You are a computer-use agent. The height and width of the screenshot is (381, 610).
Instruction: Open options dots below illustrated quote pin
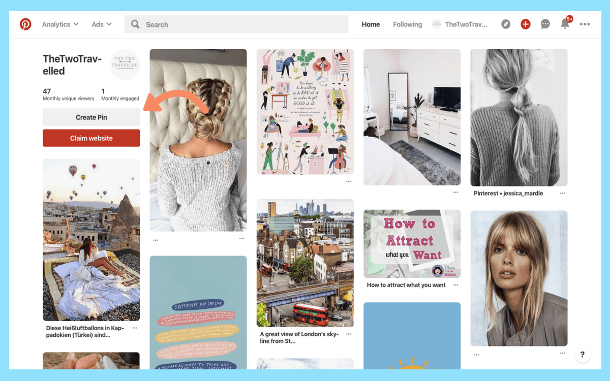pyautogui.click(x=349, y=181)
